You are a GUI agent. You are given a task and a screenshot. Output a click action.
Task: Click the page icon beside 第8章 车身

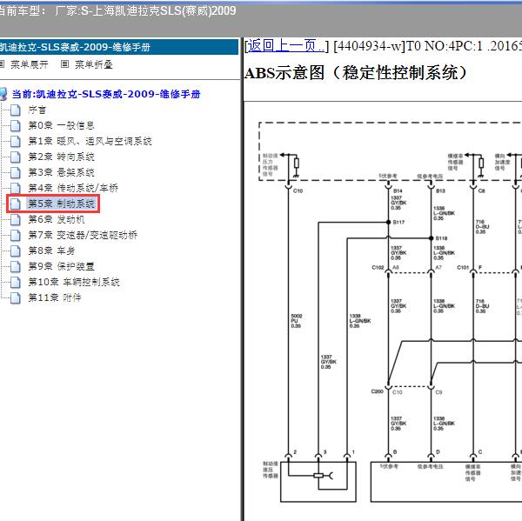pos(16,250)
